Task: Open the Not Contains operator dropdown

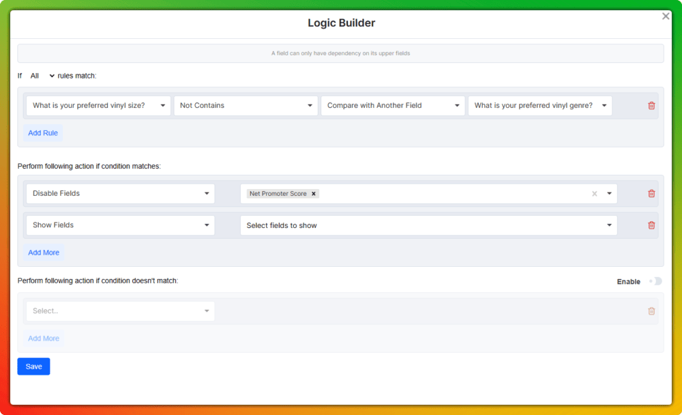Action: (x=246, y=106)
